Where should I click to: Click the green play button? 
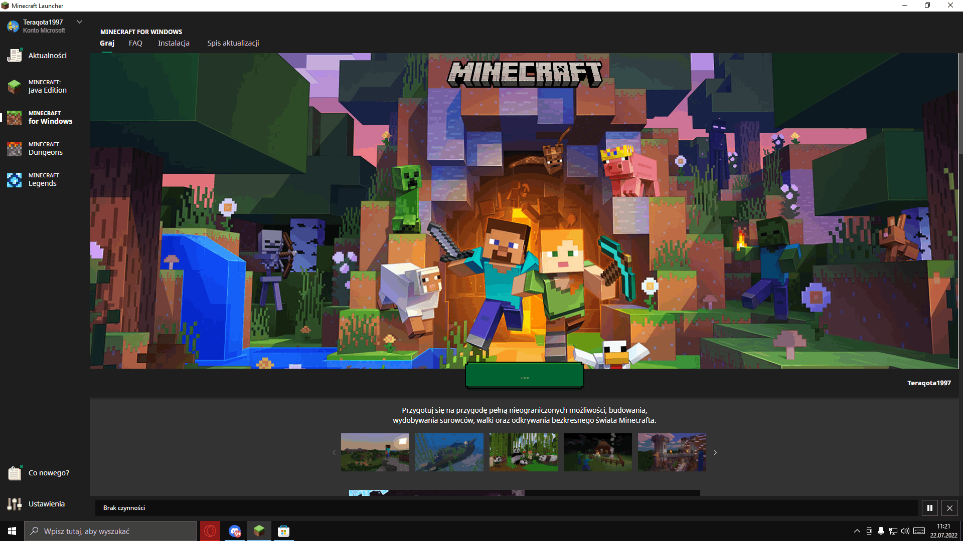(524, 376)
